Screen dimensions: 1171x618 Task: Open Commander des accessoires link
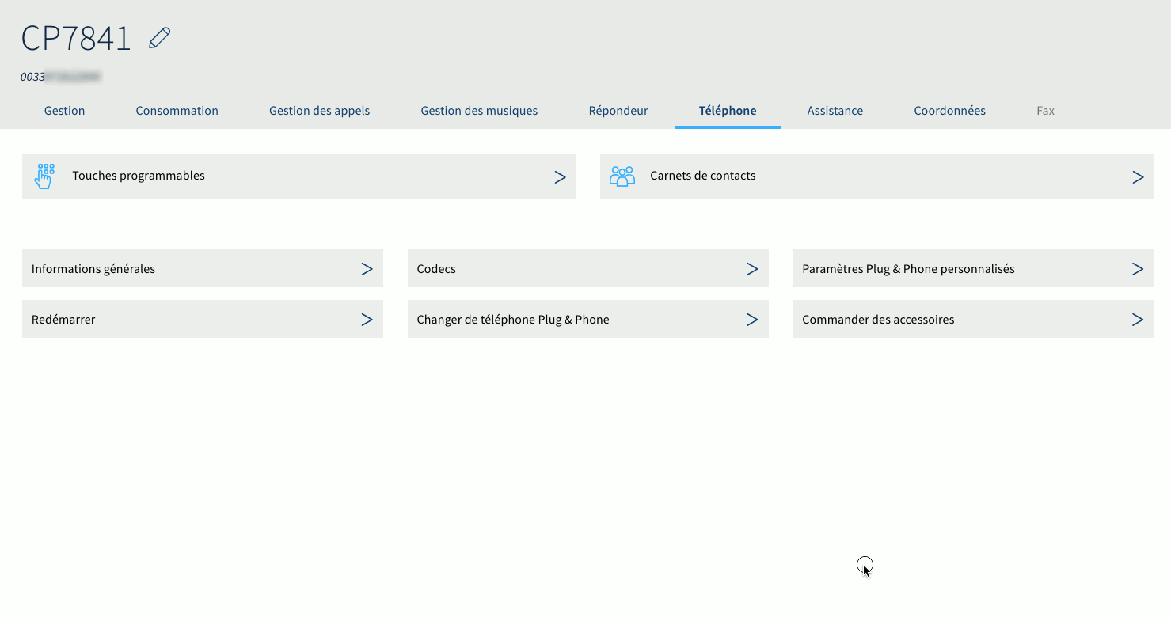(878, 320)
